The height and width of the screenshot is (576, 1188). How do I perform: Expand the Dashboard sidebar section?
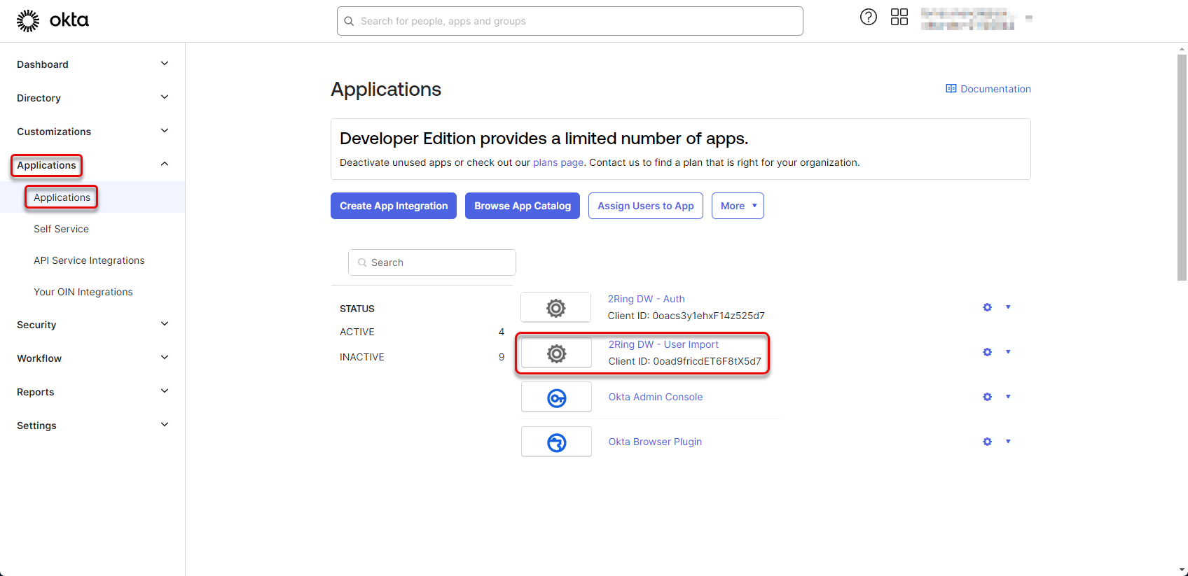pyautogui.click(x=164, y=64)
